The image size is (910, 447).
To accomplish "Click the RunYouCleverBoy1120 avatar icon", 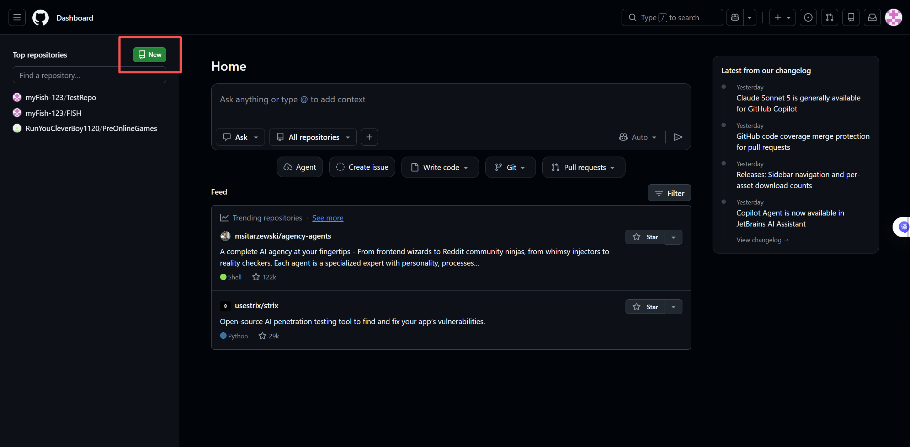I will click(17, 128).
